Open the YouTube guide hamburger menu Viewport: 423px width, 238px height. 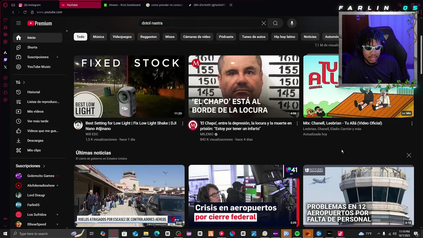[x=19, y=23]
